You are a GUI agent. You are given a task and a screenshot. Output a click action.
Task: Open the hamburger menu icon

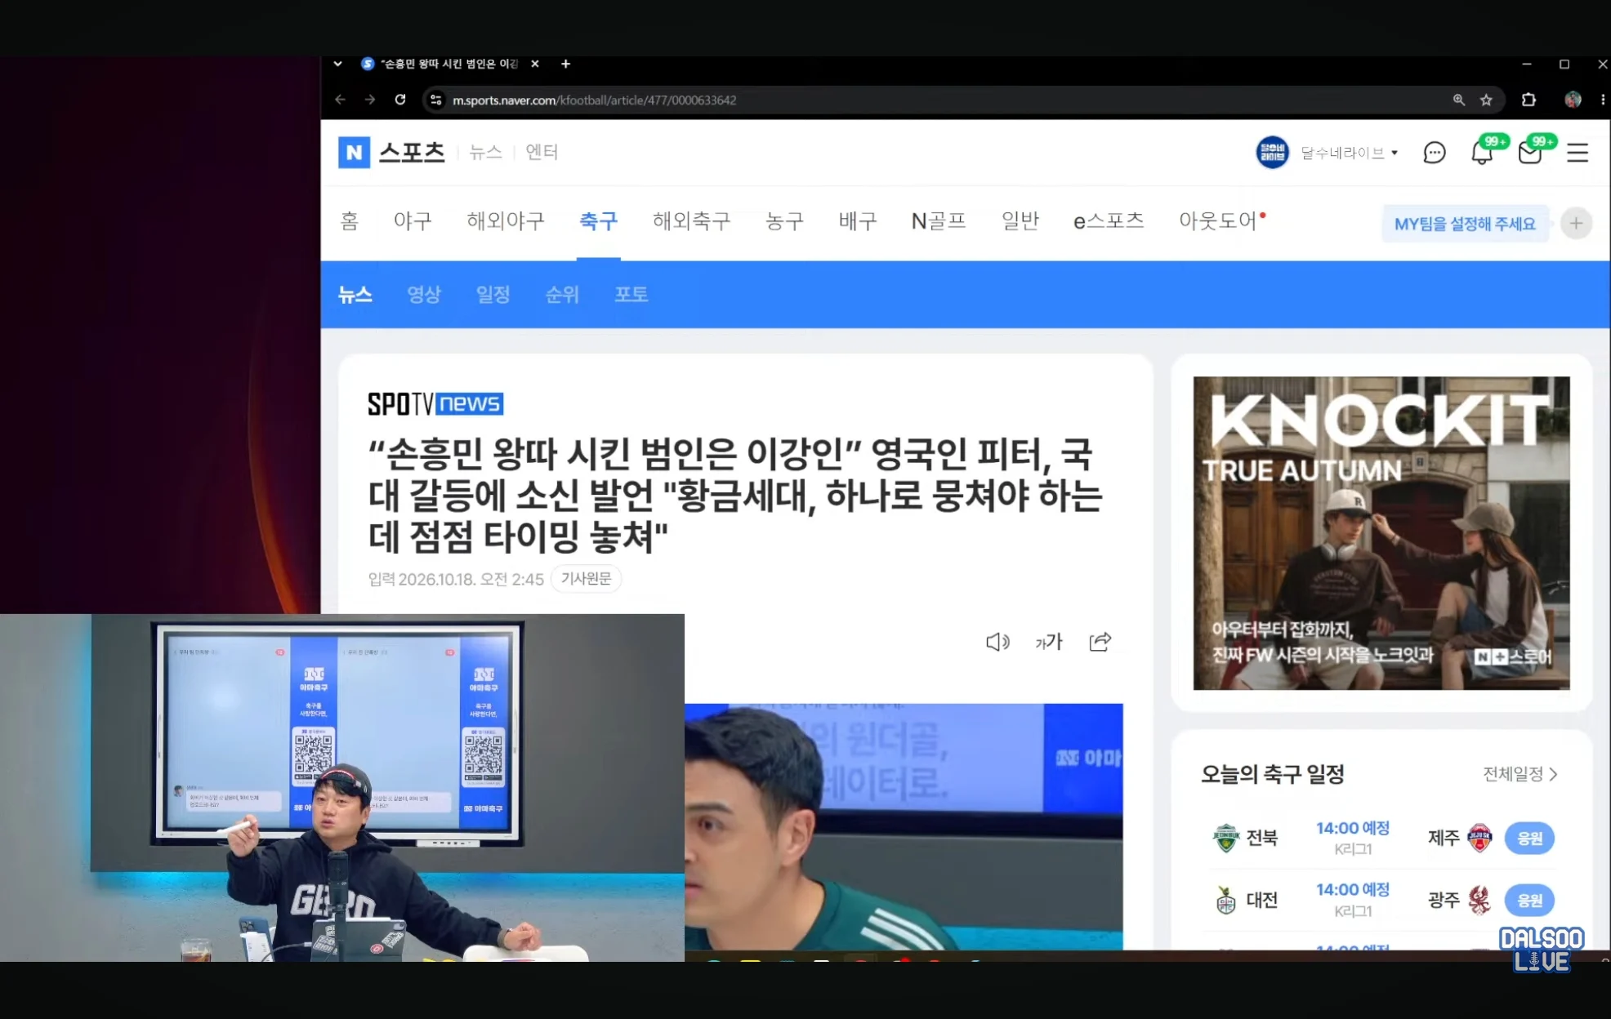1578,153
